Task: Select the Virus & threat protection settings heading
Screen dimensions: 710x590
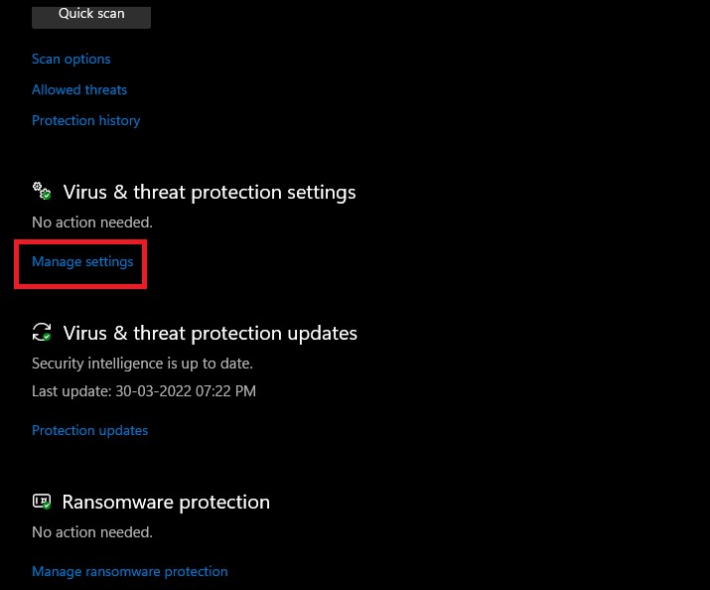Action: pos(210,192)
